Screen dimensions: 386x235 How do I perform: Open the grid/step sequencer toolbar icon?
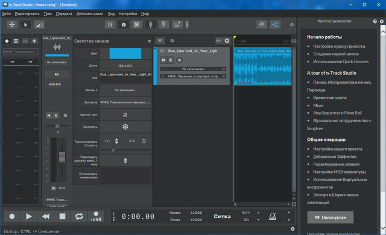point(137,25)
